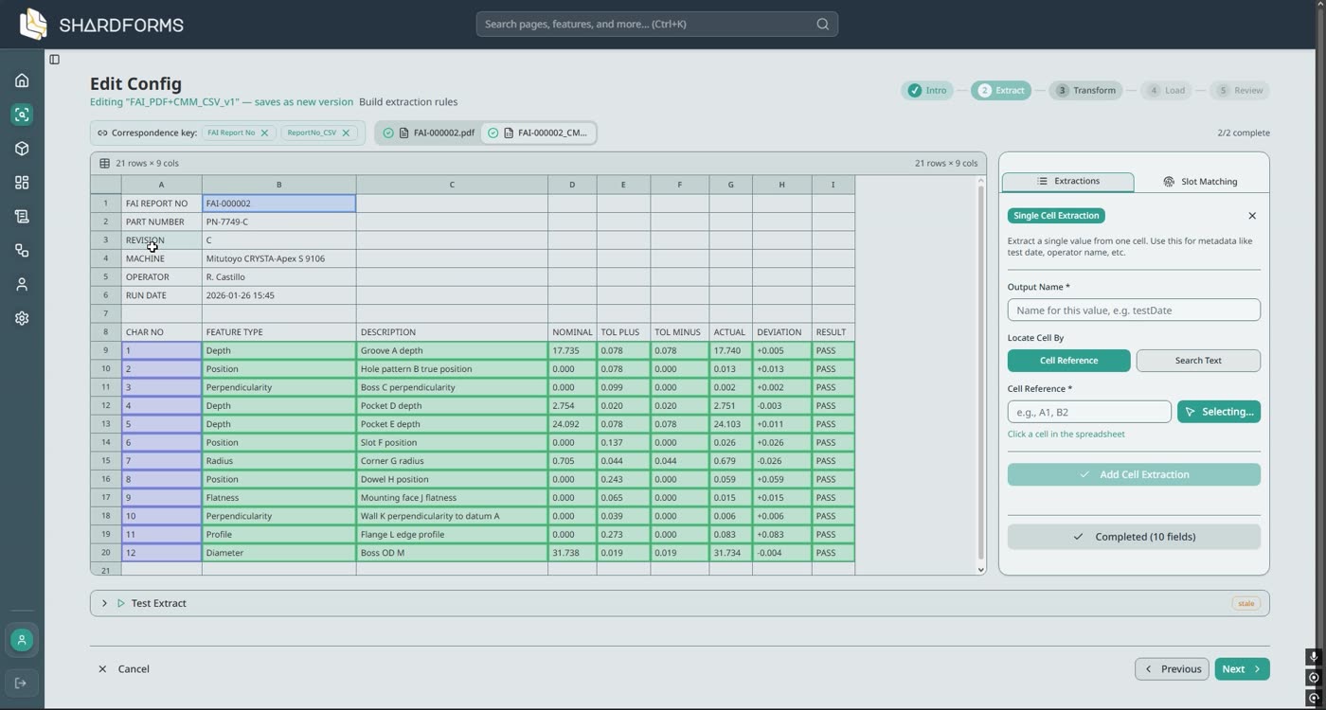Select Search Text locate mode
The height and width of the screenshot is (710, 1326).
[x=1198, y=361]
